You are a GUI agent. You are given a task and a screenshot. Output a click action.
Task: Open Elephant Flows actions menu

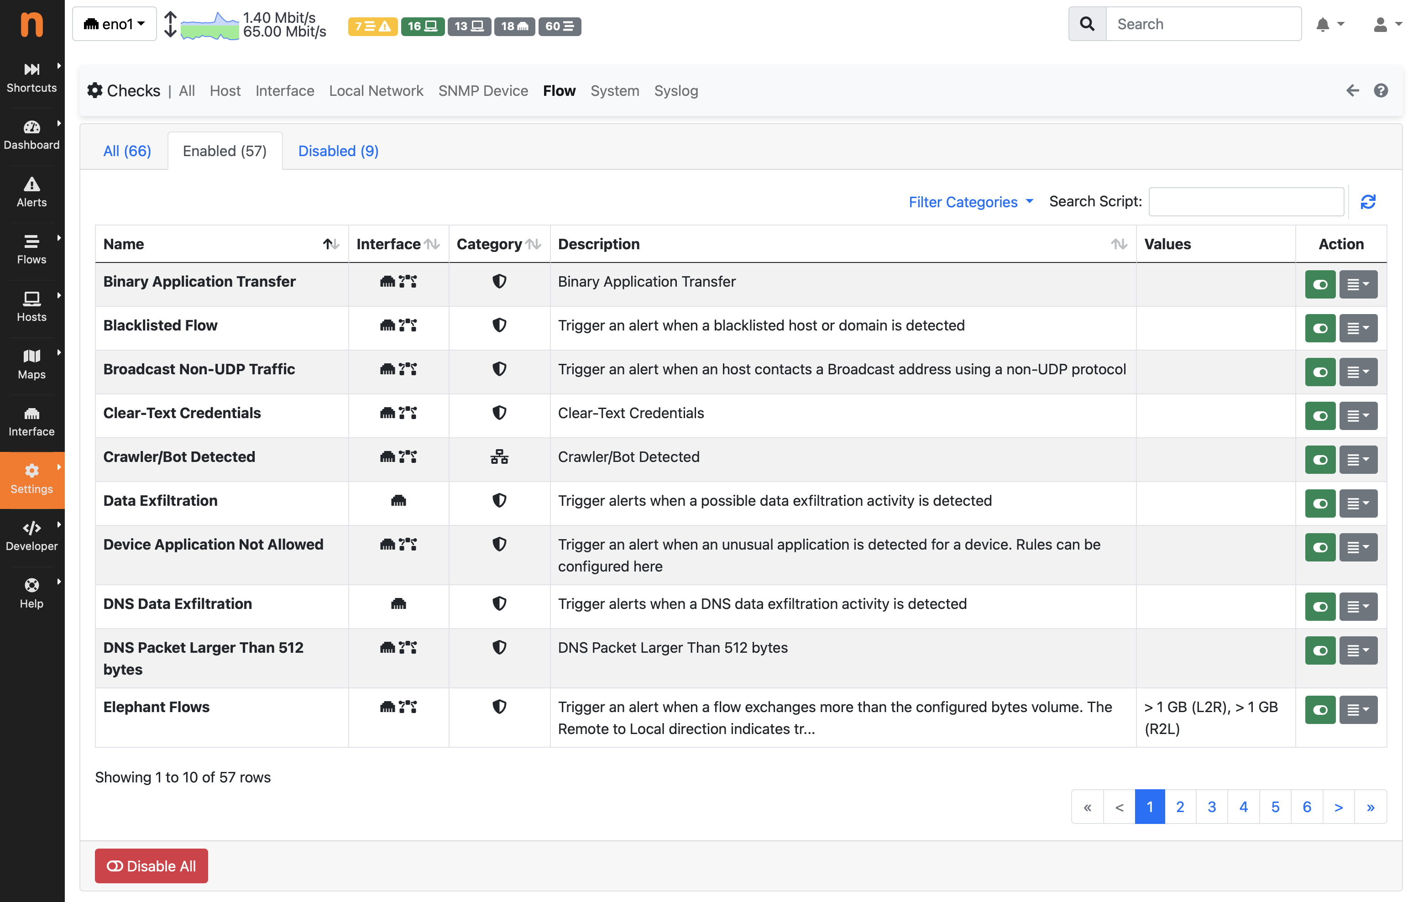pyautogui.click(x=1358, y=710)
